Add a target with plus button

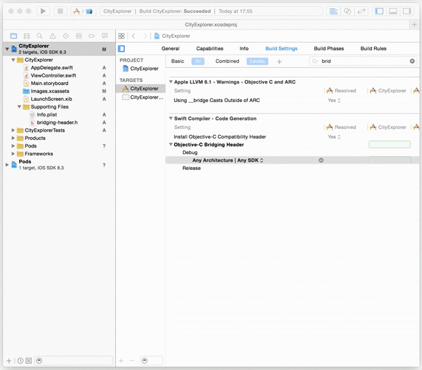(x=121, y=360)
